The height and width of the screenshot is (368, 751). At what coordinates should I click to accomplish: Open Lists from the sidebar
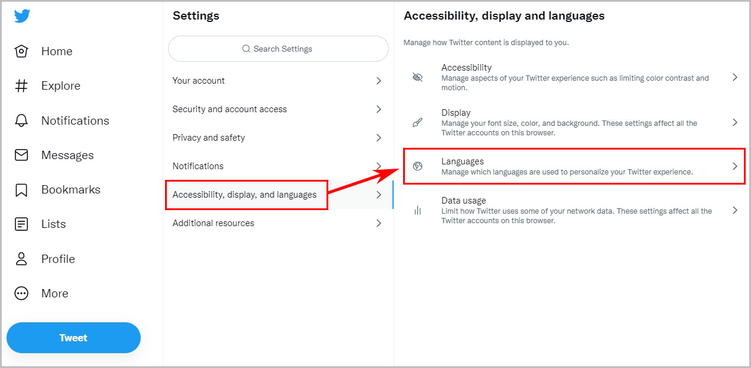[x=53, y=224]
